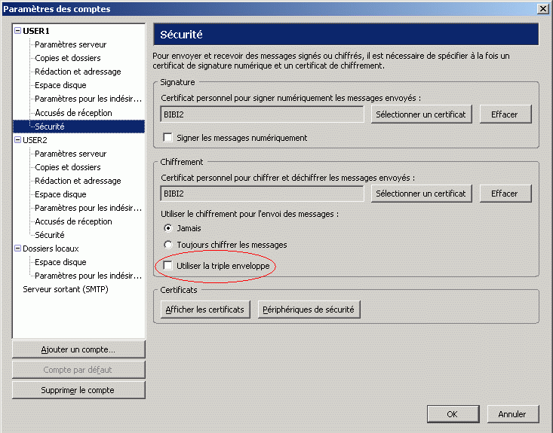This screenshot has width=553, height=433.
Task: Click 'Sélectionner un certificat' in Chiffrement section
Action: click(x=421, y=194)
